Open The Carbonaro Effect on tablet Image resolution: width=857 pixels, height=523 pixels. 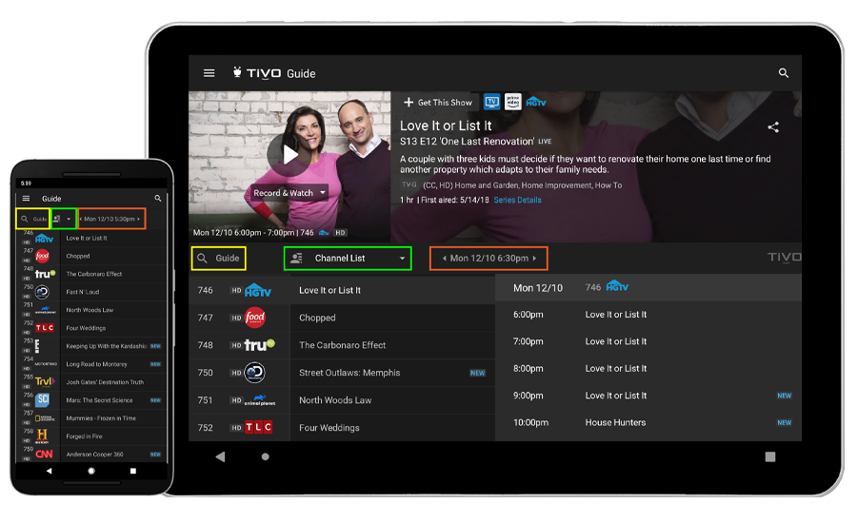point(392,345)
